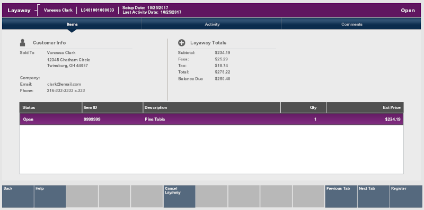This screenshot has height=210, width=424.
Task: Click the phone number 216-333-3333 x.333
Action: (x=66, y=90)
